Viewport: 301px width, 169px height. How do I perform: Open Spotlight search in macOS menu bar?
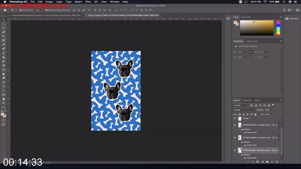coord(284,2)
